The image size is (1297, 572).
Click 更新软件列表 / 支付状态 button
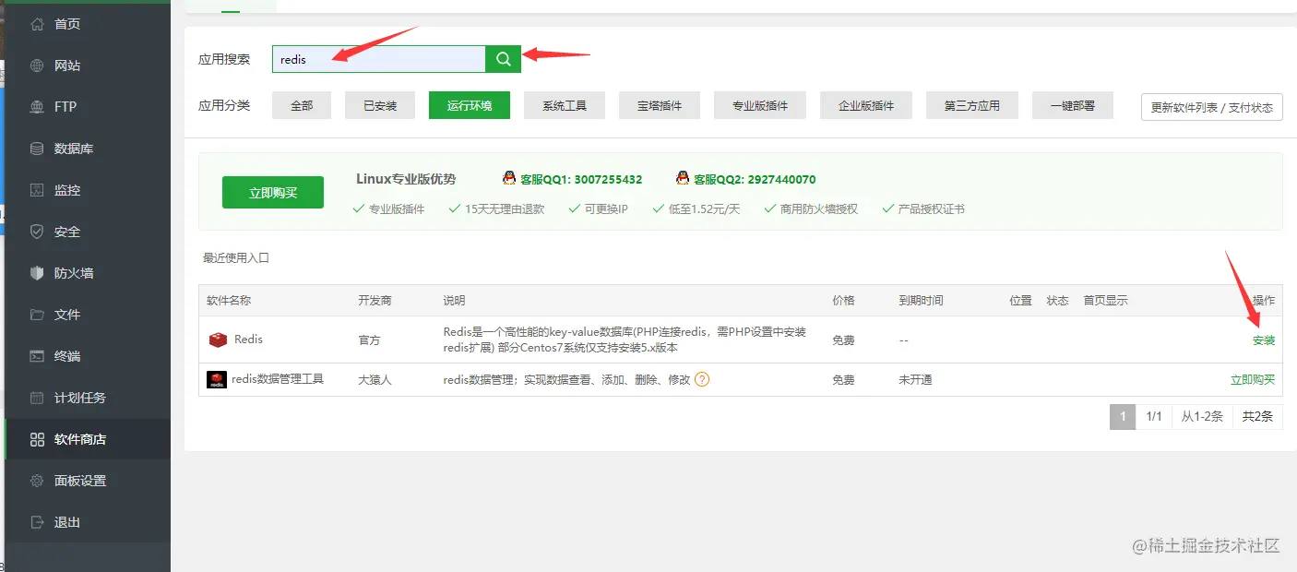click(x=1212, y=107)
